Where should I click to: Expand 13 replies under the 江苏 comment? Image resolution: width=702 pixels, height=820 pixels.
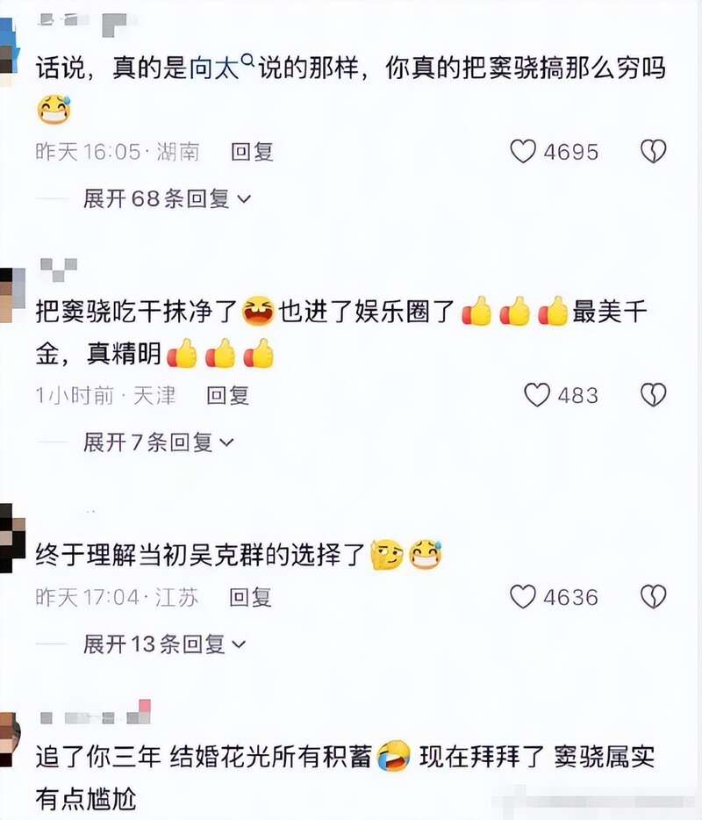coord(164,644)
